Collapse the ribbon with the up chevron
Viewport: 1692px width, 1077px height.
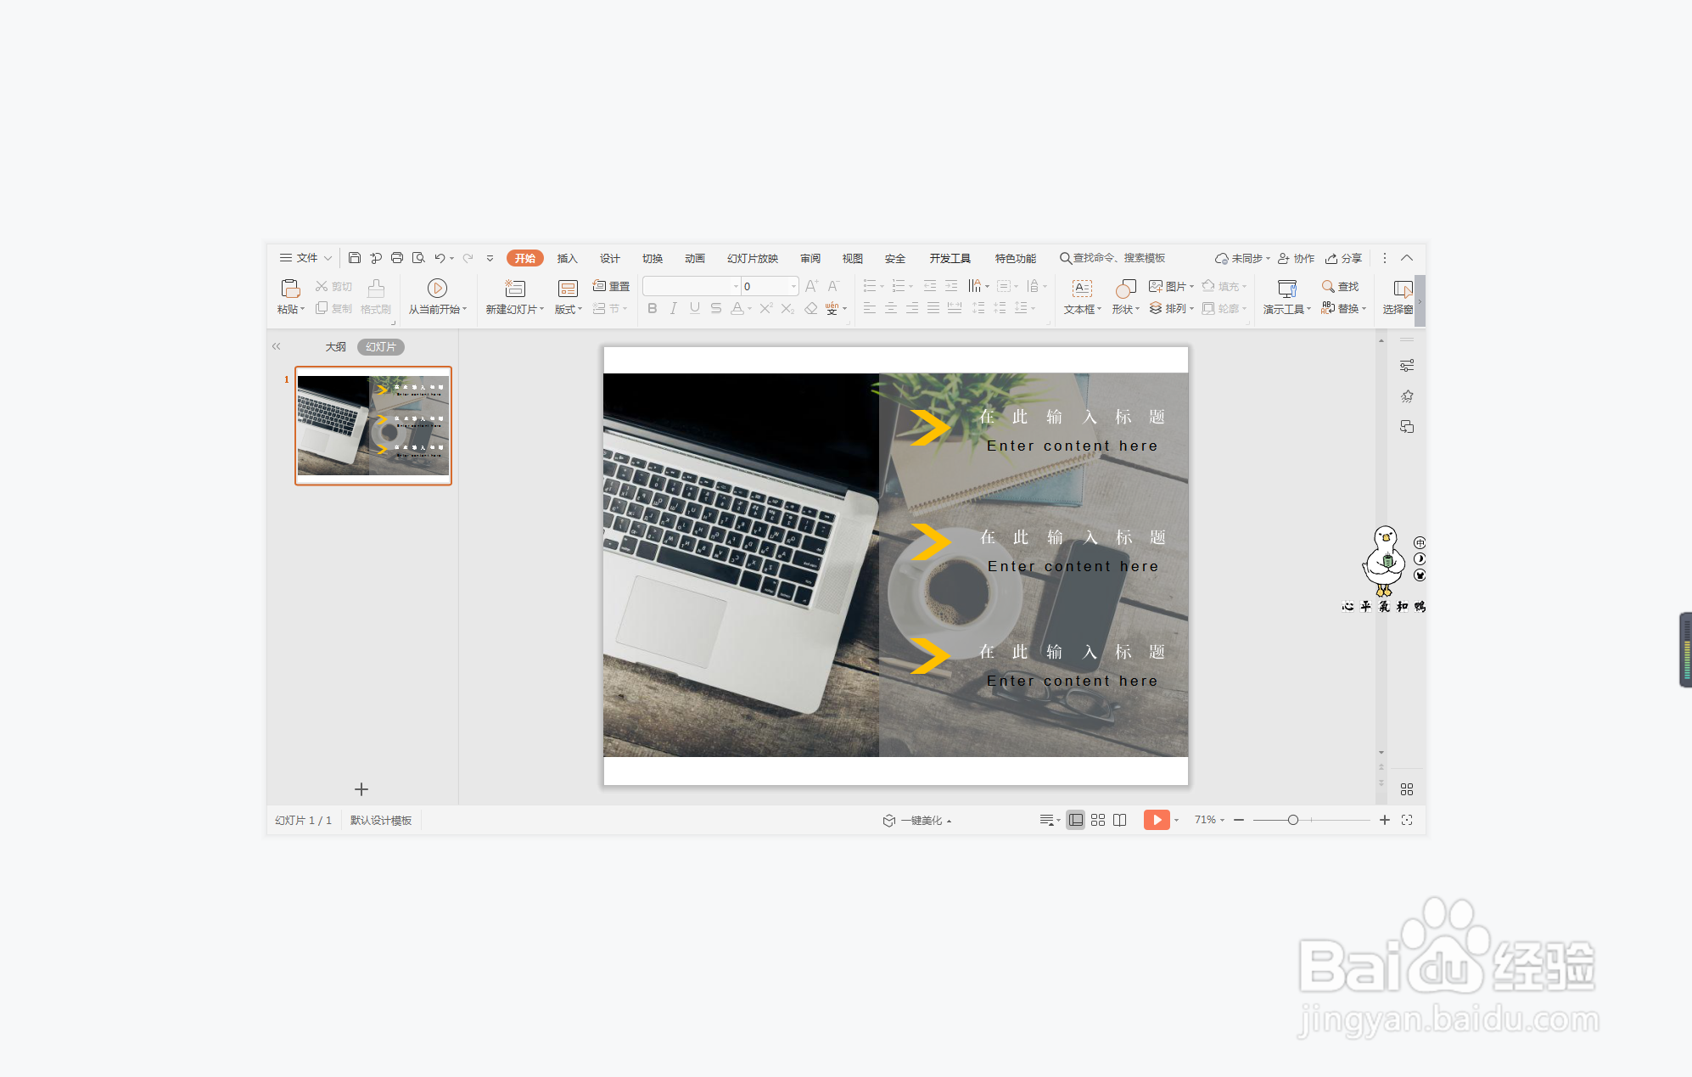pos(1407,258)
